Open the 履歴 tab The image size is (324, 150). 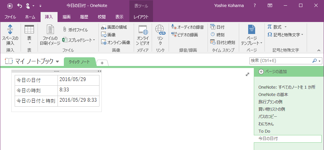[x=84, y=17]
